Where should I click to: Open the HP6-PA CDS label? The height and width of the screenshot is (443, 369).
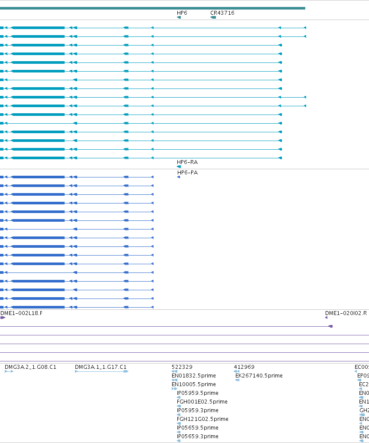point(187,173)
